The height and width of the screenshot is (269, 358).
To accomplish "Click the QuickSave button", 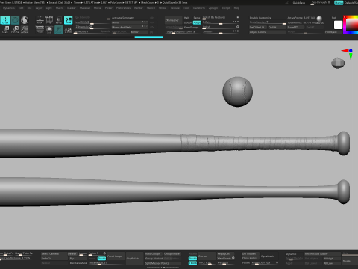I will (x=299, y=3).
